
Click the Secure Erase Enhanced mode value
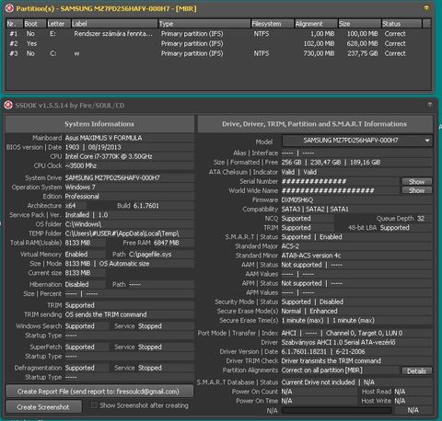(323, 311)
